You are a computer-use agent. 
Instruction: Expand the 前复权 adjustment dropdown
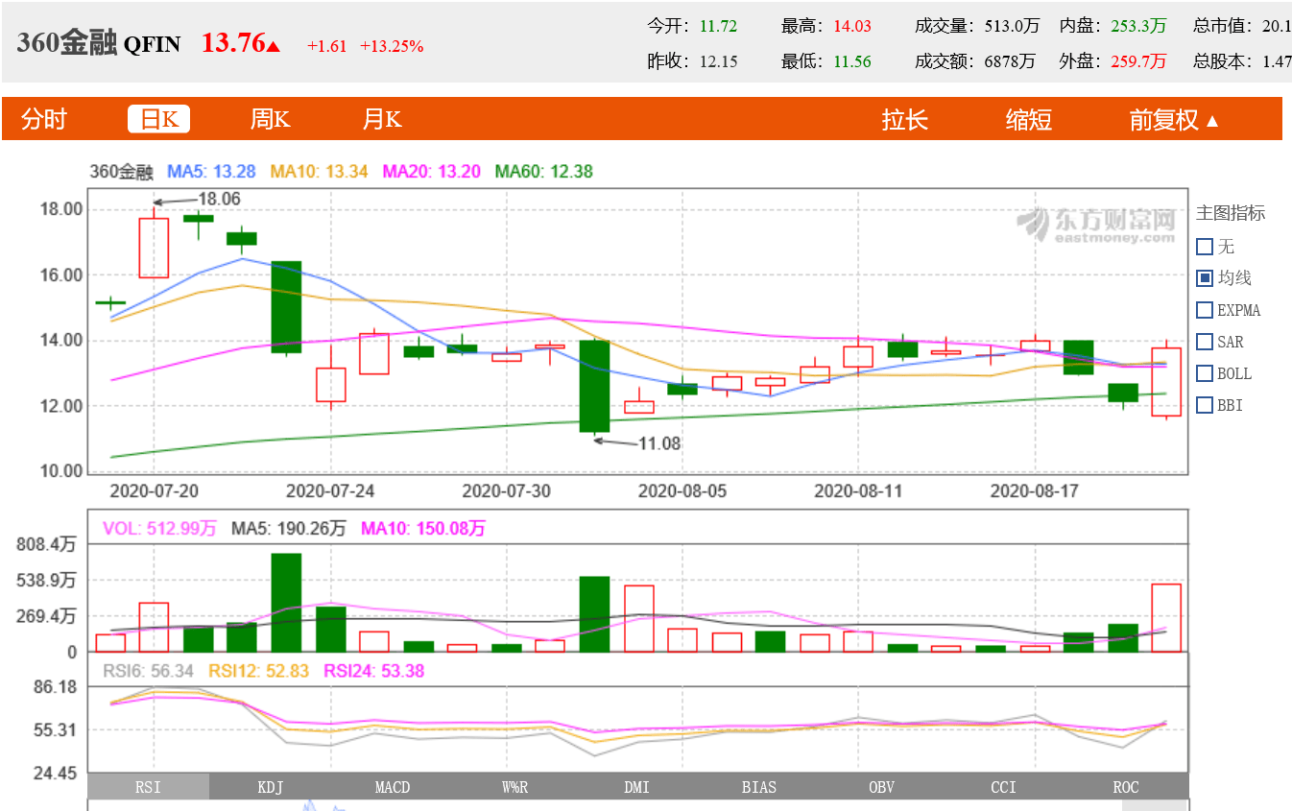[x=1173, y=120]
